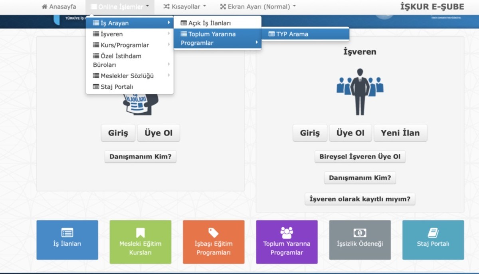Click Danışmanım Kim under İş Arayan

point(141,157)
